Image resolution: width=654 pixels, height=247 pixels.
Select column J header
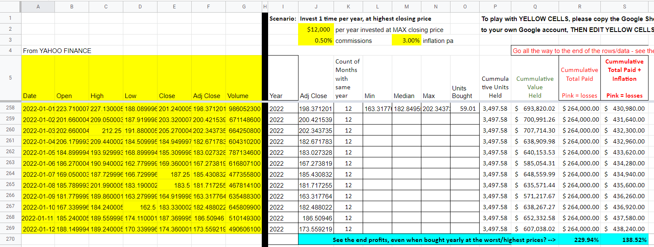[316, 6]
